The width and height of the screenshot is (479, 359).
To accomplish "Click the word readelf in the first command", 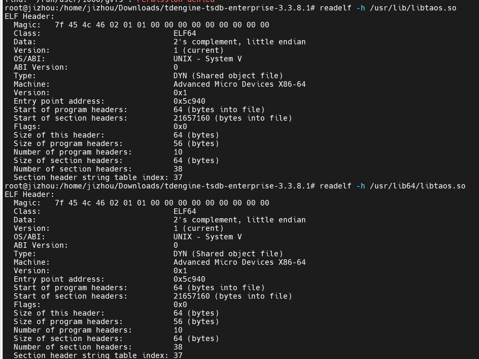I will (x=336, y=8).
